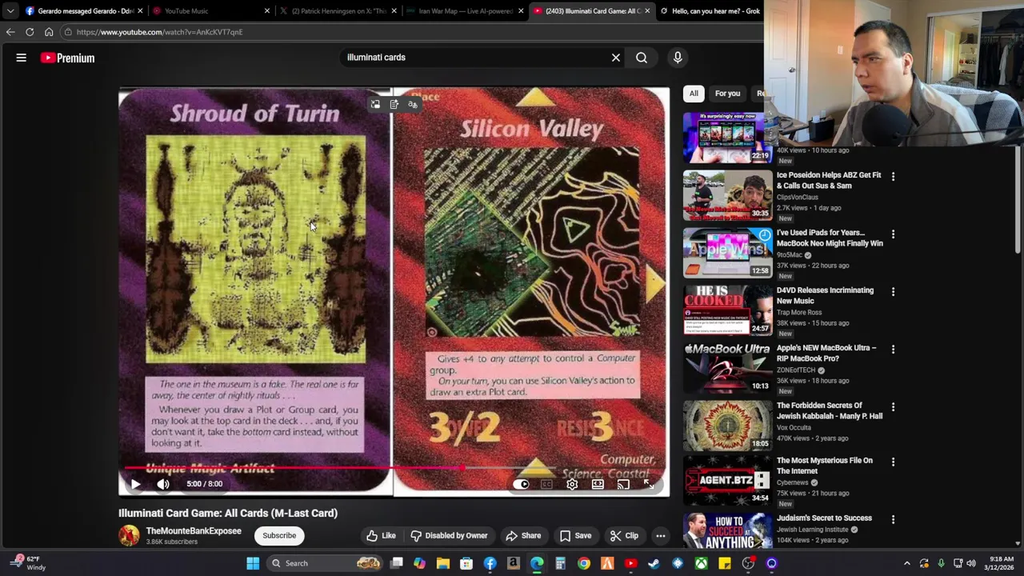
Task: Open TheMounteBankExposee channel avatar
Action: pos(129,535)
